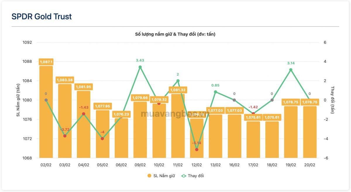Screen dimensions: 351x192
Task: Click the 'SPDR Gold Trust' heading
Action: [42, 17]
